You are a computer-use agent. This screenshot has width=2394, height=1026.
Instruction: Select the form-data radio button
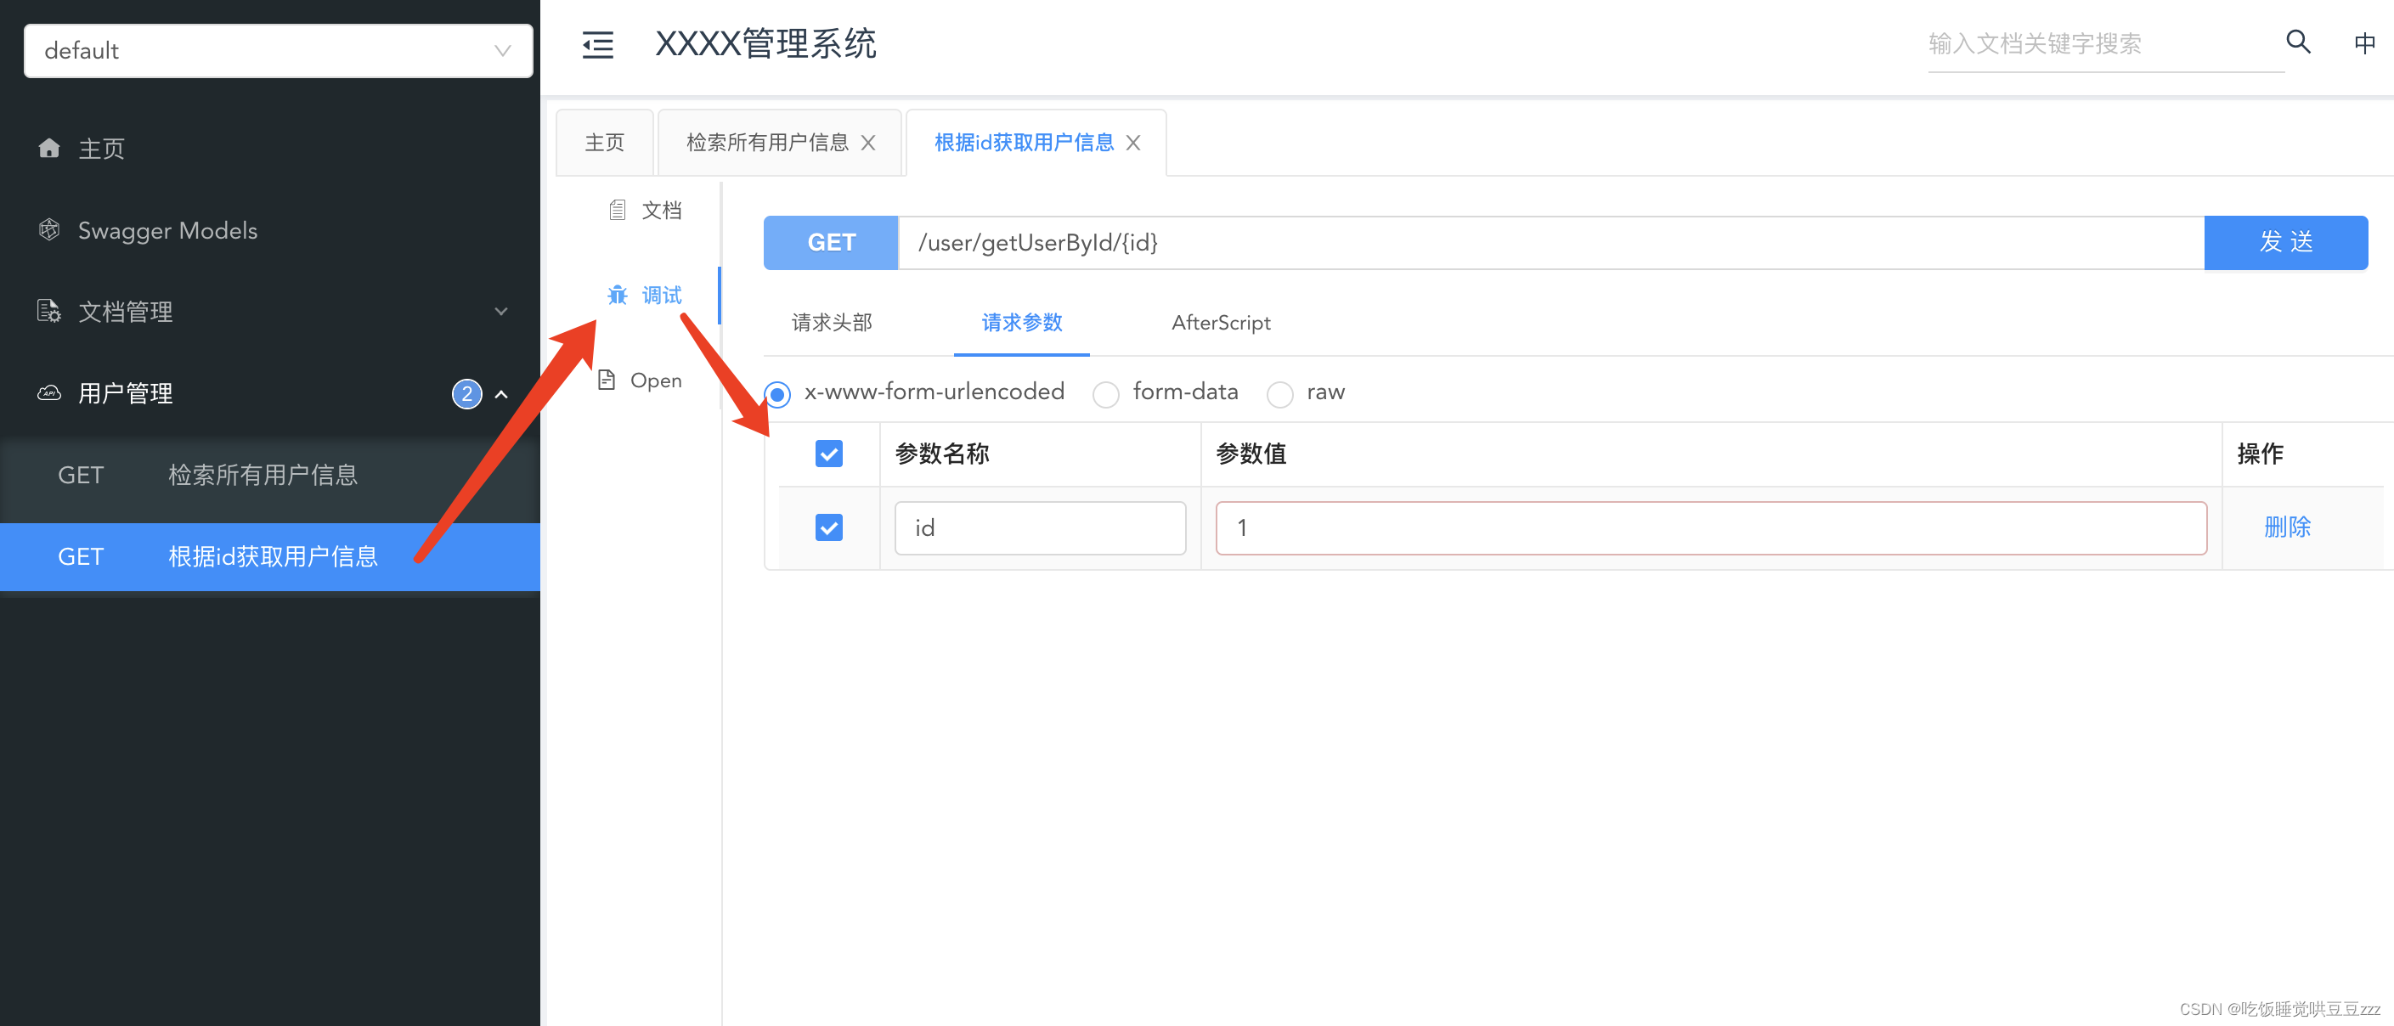[x=1106, y=394]
